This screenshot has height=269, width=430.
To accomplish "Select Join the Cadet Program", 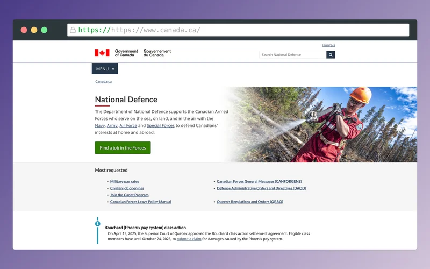I will coord(129,195).
